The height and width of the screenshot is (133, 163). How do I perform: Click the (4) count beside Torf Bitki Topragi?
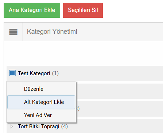pyautogui.click(x=65, y=126)
